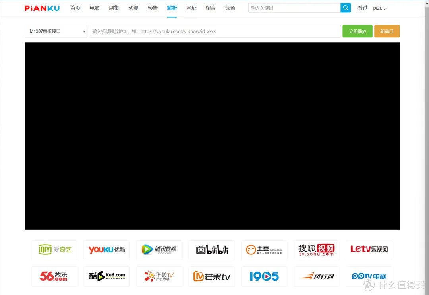Screen dimensions: 429x295
Task: Select the Mango TV logo
Action: click(x=212, y=276)
